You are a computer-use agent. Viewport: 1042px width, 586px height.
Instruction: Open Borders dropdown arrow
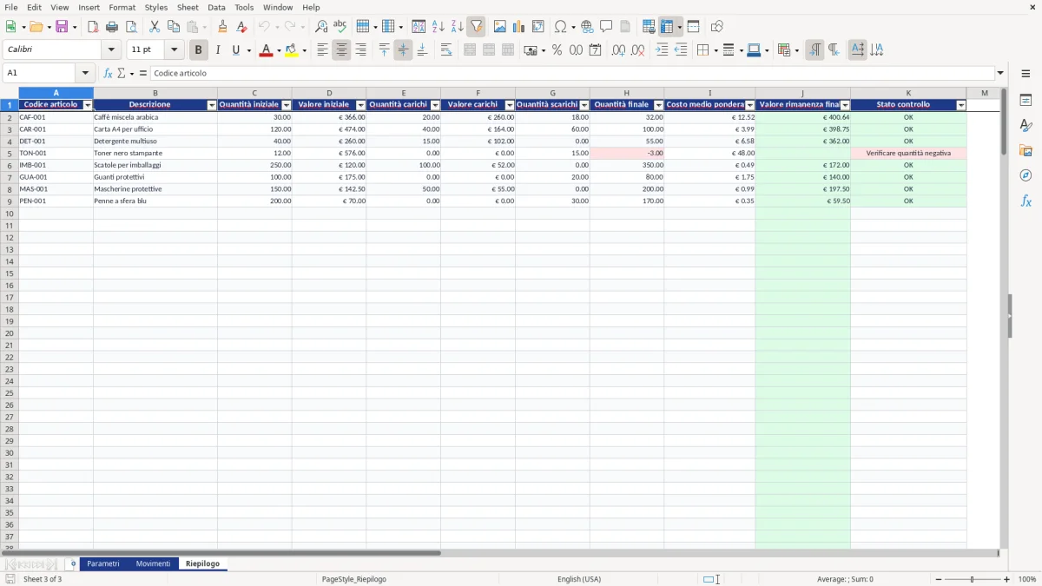pos(716,50)
